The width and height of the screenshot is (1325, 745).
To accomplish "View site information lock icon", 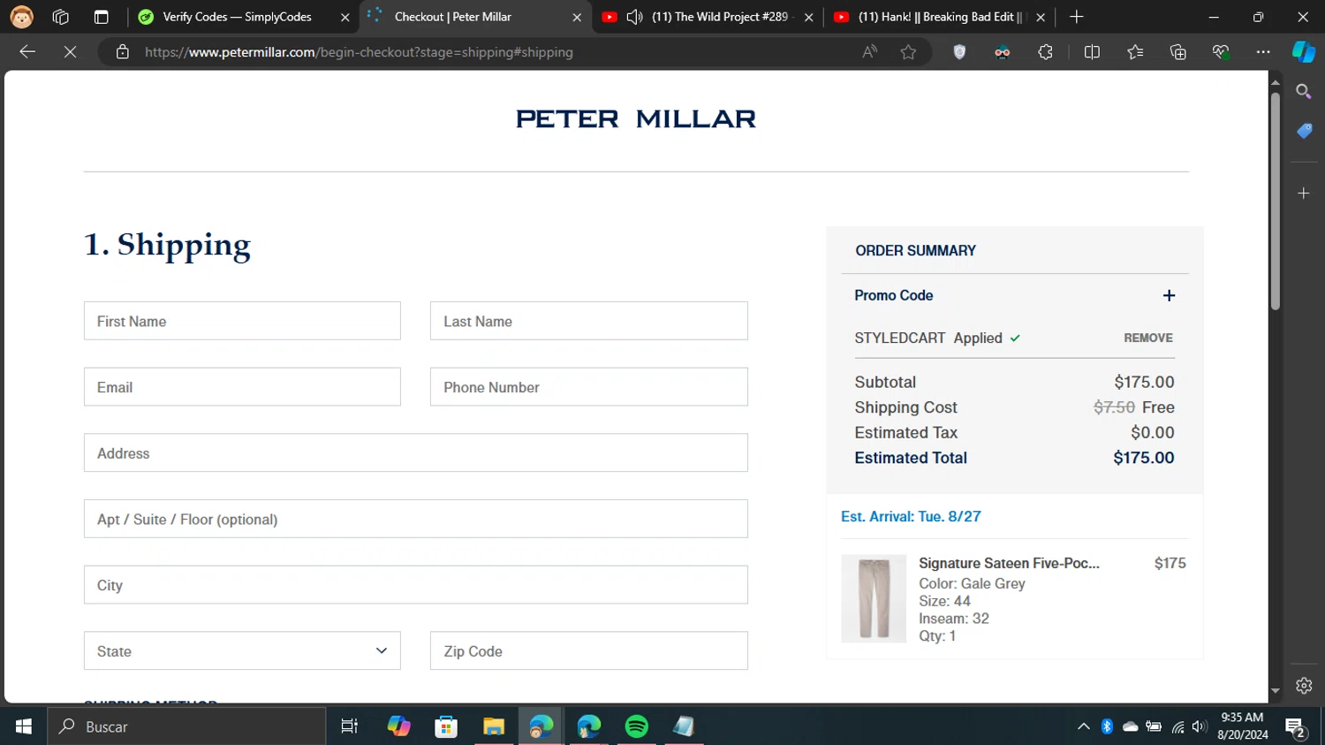I will pos(123,52).
